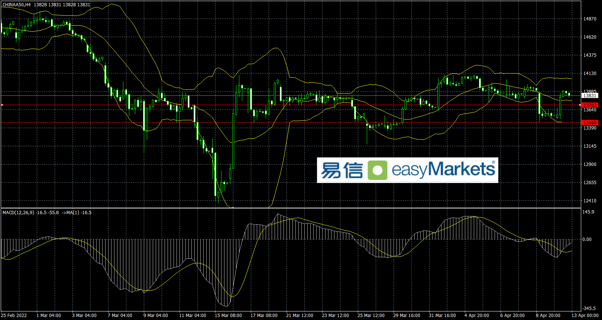The height and width of the screenshot is (320, 602).
Task: Click the MACD scale maximum 145.9
Action: tap(588, 212)
